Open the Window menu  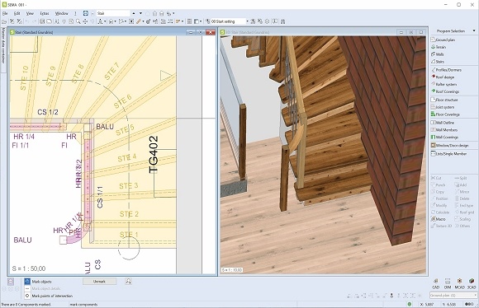tap(61, 13)
